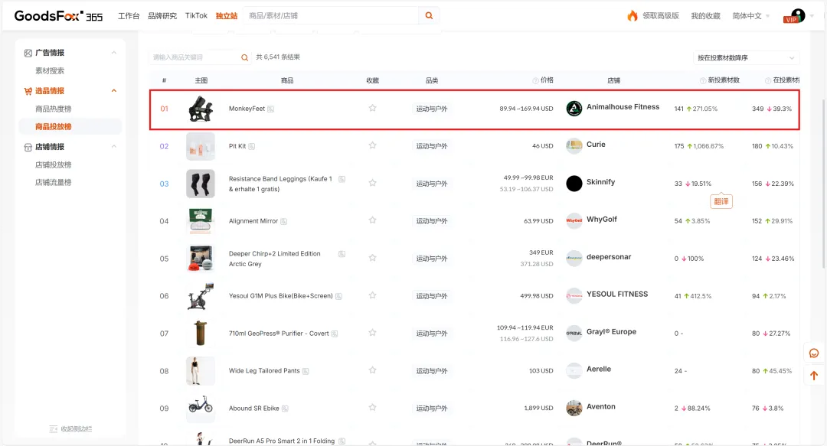Click 收起侧边栏 to collapse sidebar
Image resolution: width=827 pixels, height=446 pixels.
70,429
